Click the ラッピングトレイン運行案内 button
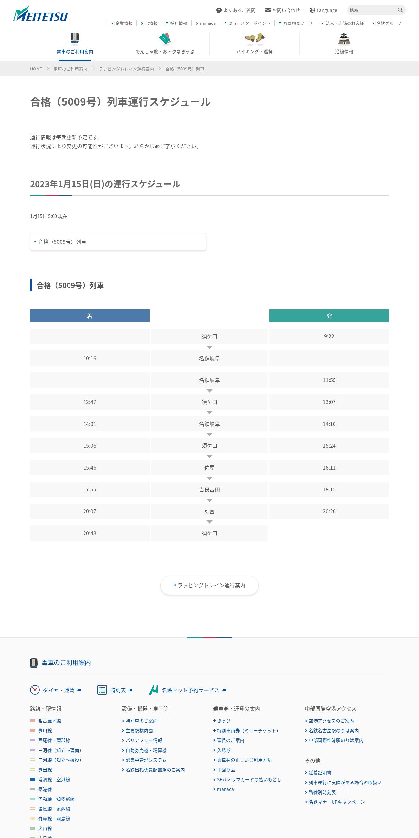The image size is (419, 838). pos(209,585)
